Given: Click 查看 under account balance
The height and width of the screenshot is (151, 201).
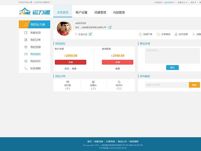Looking at the screenshot, I should tap(74, 69).
